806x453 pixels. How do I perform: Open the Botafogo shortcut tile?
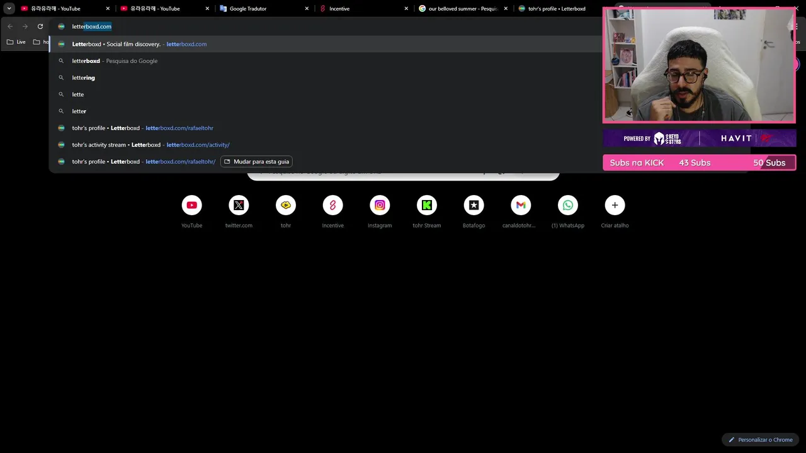click(474, 211)
